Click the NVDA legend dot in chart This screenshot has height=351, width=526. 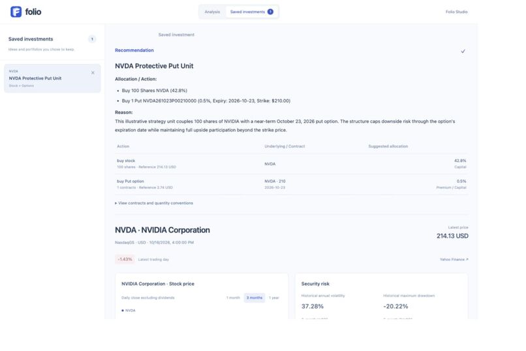123,310
